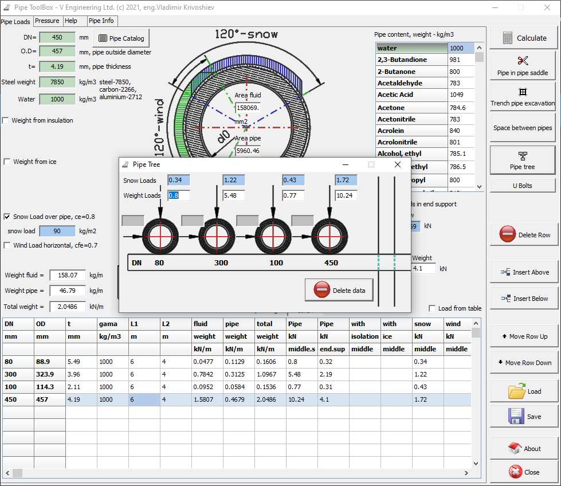Check the Load from table option
This screenshot has height=486, width=561.
433,308
